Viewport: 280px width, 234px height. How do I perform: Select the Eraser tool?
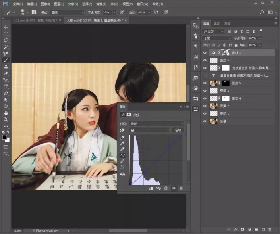(6, 73)
